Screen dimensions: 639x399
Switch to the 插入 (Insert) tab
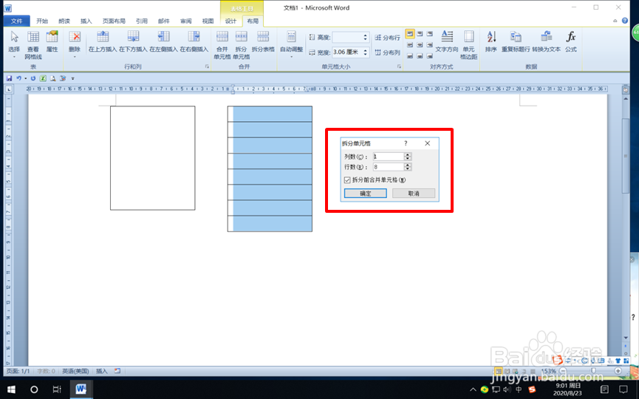[86, 21]
